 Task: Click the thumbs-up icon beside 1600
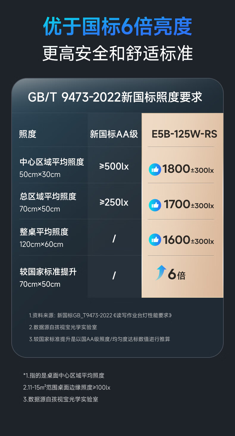coord(155,240)
